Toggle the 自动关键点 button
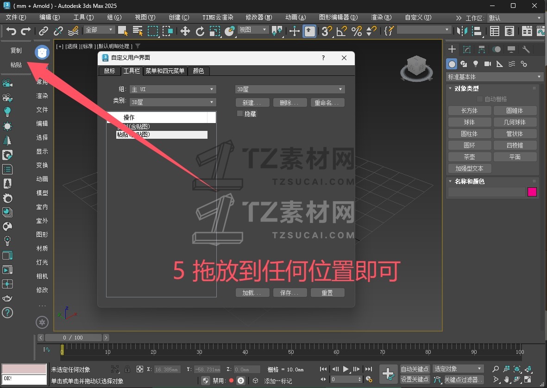This screenshot has width=547, height=388. pos(415,369)
